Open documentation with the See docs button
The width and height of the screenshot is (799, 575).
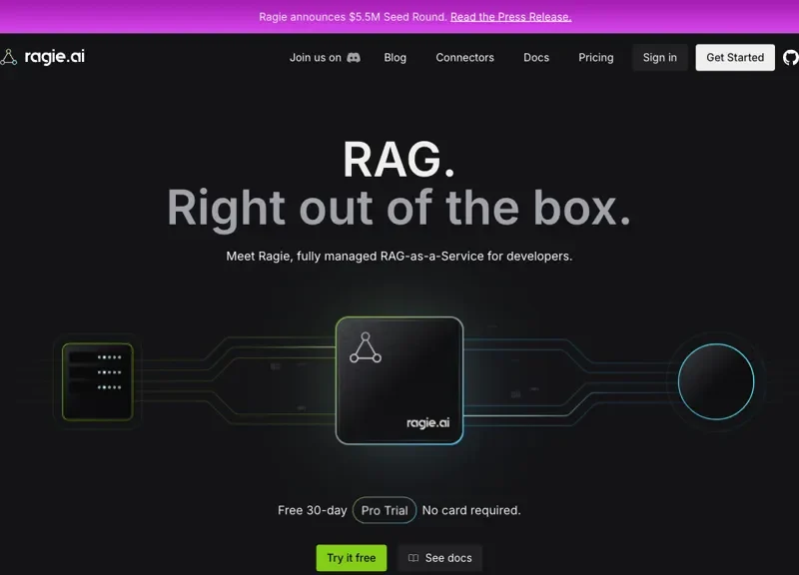[439, 558]
